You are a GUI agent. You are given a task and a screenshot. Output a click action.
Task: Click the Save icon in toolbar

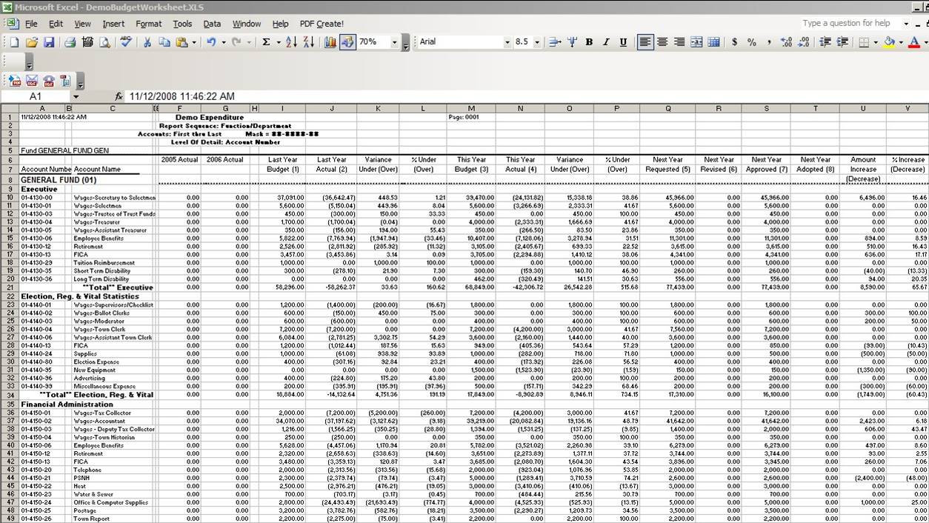pyautogui.click(x=49, y=42)
